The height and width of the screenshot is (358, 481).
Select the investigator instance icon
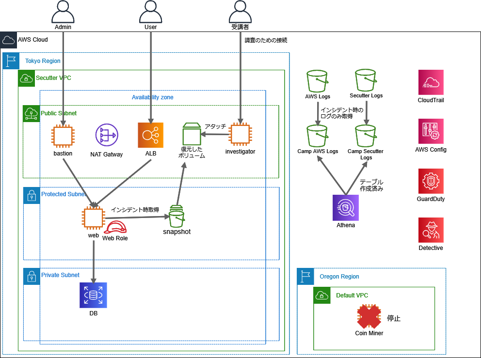click(240, 134)
